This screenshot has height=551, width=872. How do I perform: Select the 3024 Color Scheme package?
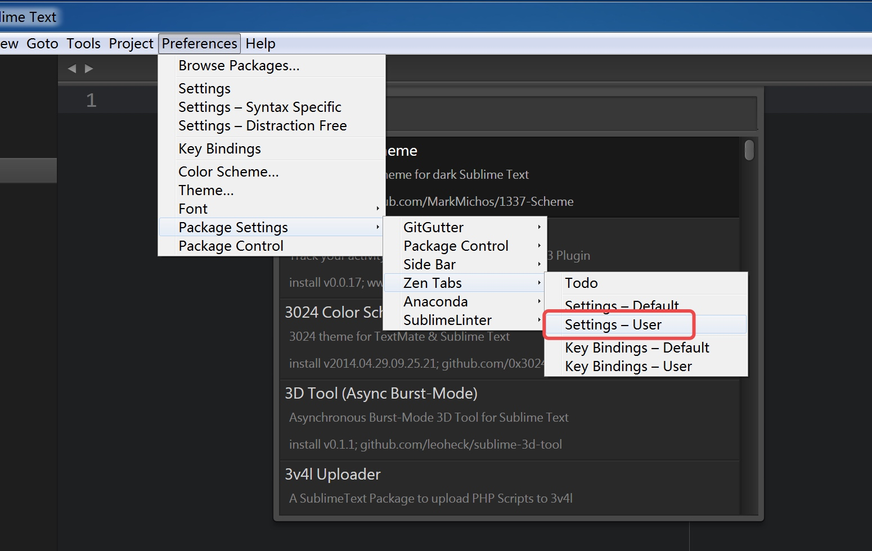pyautogui.click(x=510, y=338)
